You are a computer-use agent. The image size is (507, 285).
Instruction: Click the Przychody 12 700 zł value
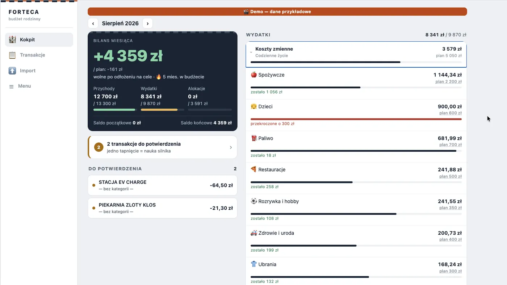point(105,97)
